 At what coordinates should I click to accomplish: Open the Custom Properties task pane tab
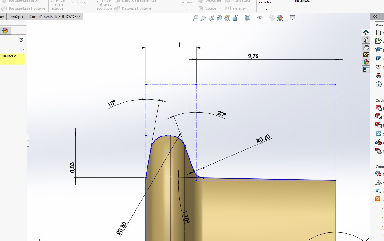click(366, 69)
